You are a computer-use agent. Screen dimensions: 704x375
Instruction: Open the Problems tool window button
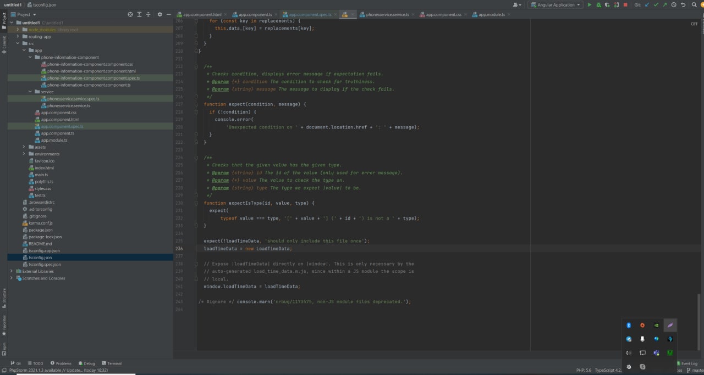point(61,363)
